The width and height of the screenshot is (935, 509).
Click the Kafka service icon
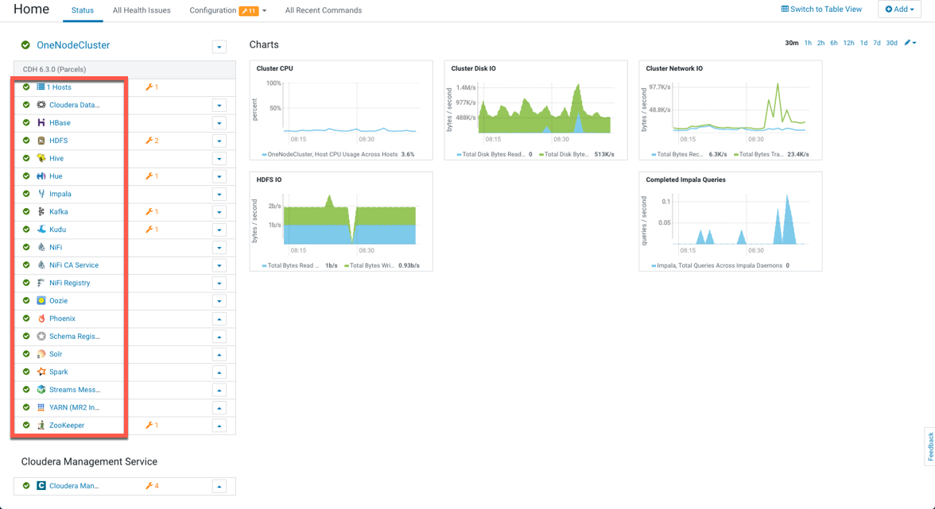point(41,212)
